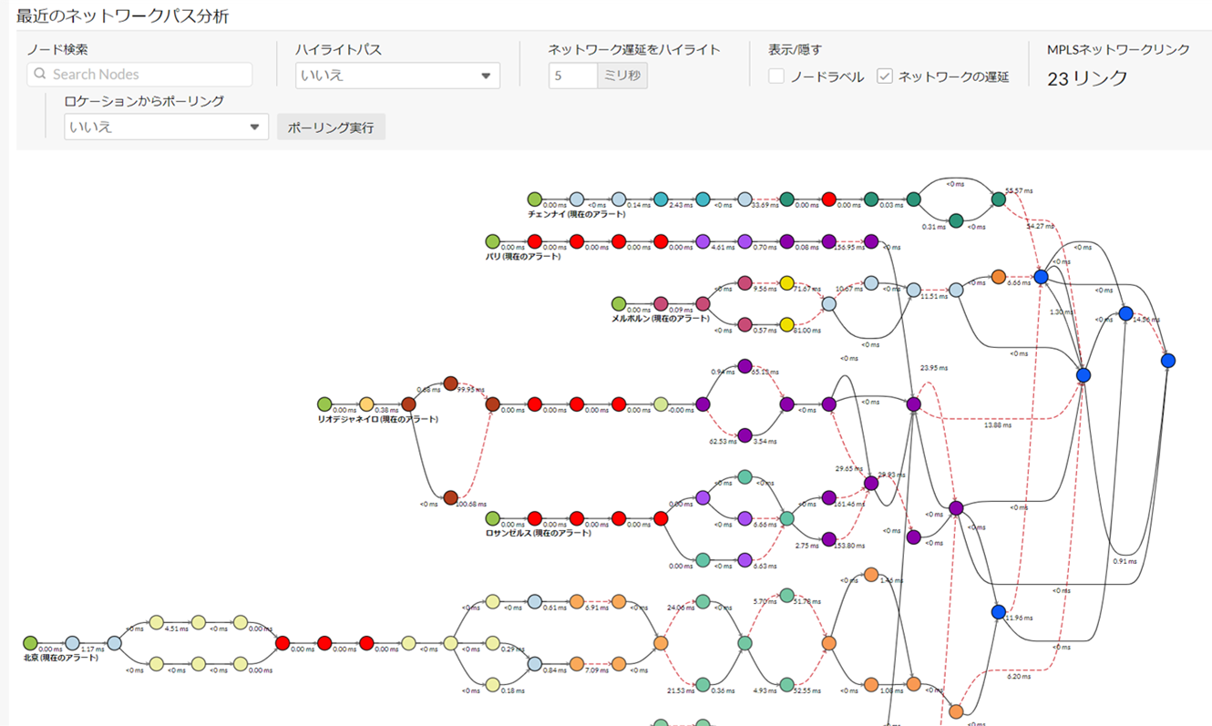Click the メルボルン (現在のアラート) label text
The height and width of the screenshot is (726, 1212).
click(x=660, y=319)
